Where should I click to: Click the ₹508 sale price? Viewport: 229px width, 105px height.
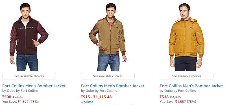pos(7,97)
